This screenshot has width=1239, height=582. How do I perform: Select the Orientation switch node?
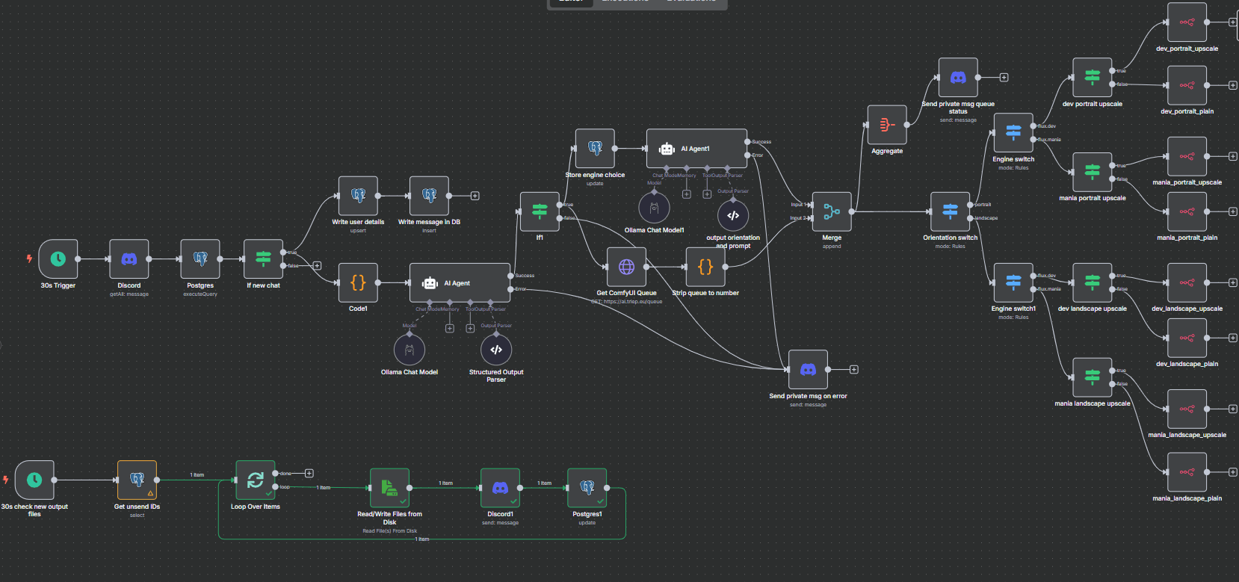(950, 211)
